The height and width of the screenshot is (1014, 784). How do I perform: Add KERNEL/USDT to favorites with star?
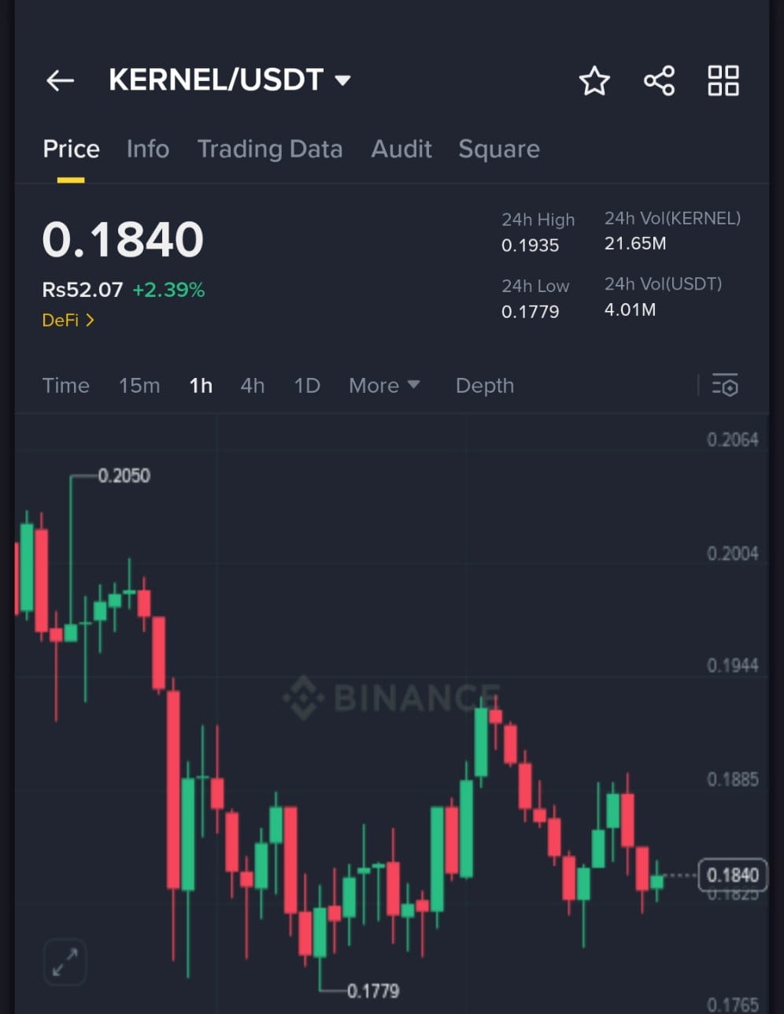pyautogui.click(x=594, y=80)
